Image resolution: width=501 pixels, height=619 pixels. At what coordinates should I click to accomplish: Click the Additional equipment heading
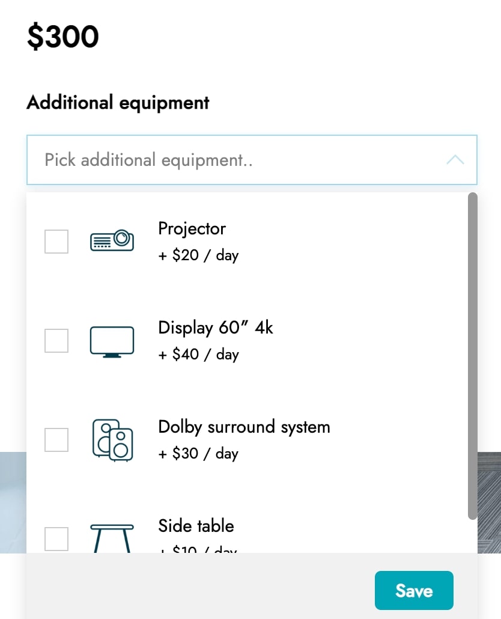tap(118, 103)
